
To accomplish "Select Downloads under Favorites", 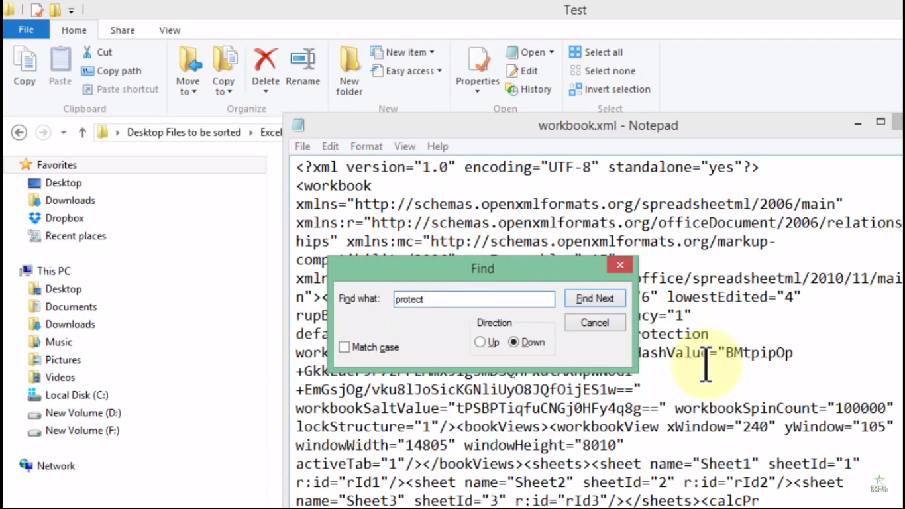I will tap(62, 200).
